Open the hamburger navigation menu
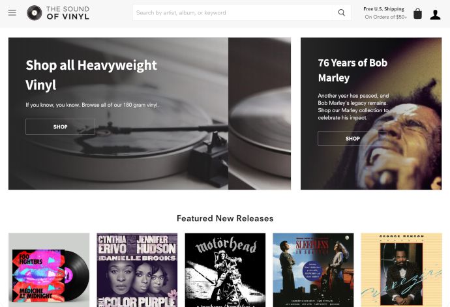 coord(12,12)
